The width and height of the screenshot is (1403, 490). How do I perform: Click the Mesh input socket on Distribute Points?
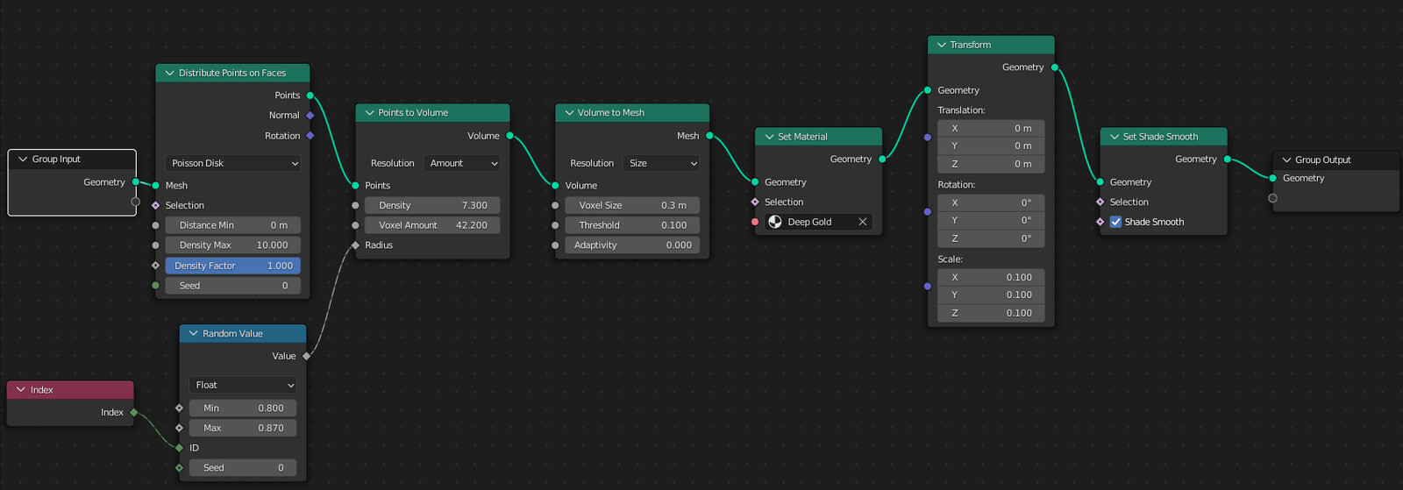pos(156,186)
